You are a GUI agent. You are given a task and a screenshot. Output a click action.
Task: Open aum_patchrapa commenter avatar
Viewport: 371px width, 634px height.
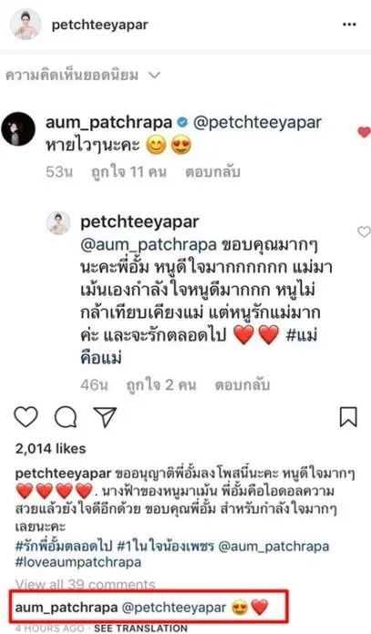tap(18, 129)
